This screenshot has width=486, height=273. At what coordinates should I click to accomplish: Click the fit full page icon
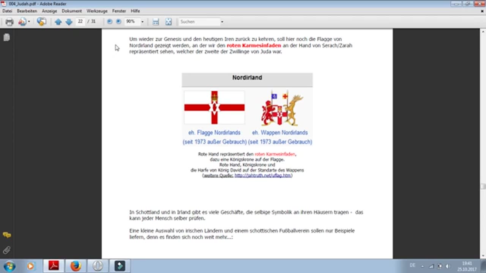169,22
